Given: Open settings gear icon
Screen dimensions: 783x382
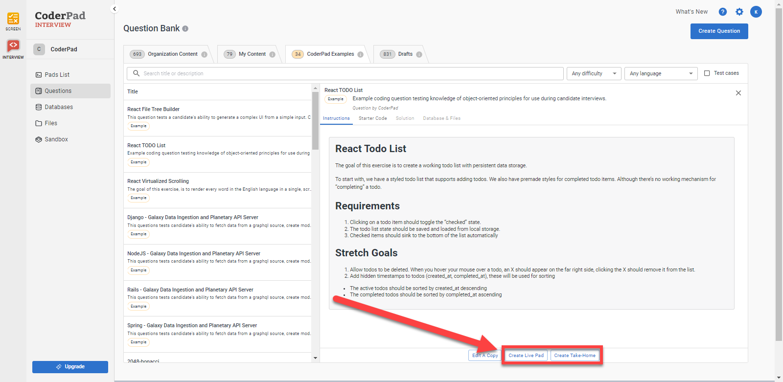Looking at the screenshot, I should [739, 12].
